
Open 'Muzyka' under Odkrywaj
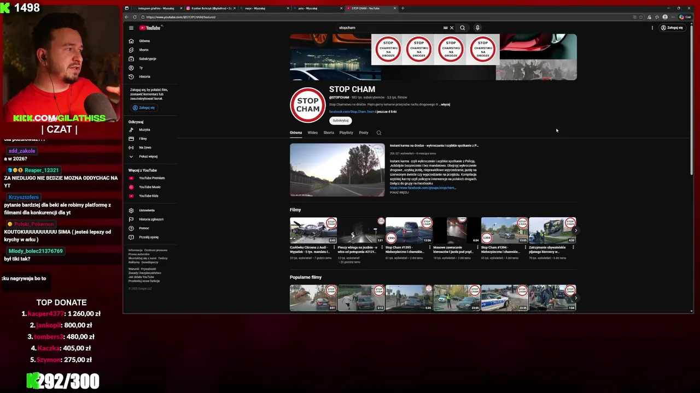144,130
